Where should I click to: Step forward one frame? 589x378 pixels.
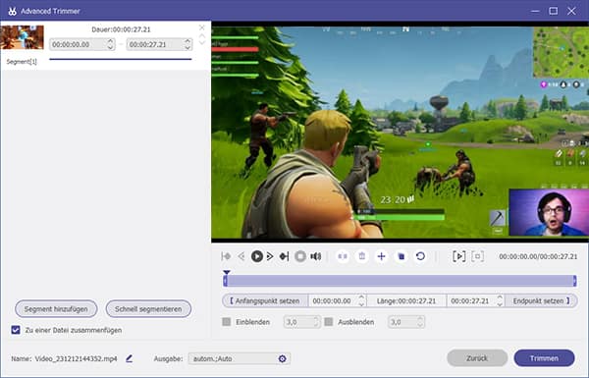[270, 256]
